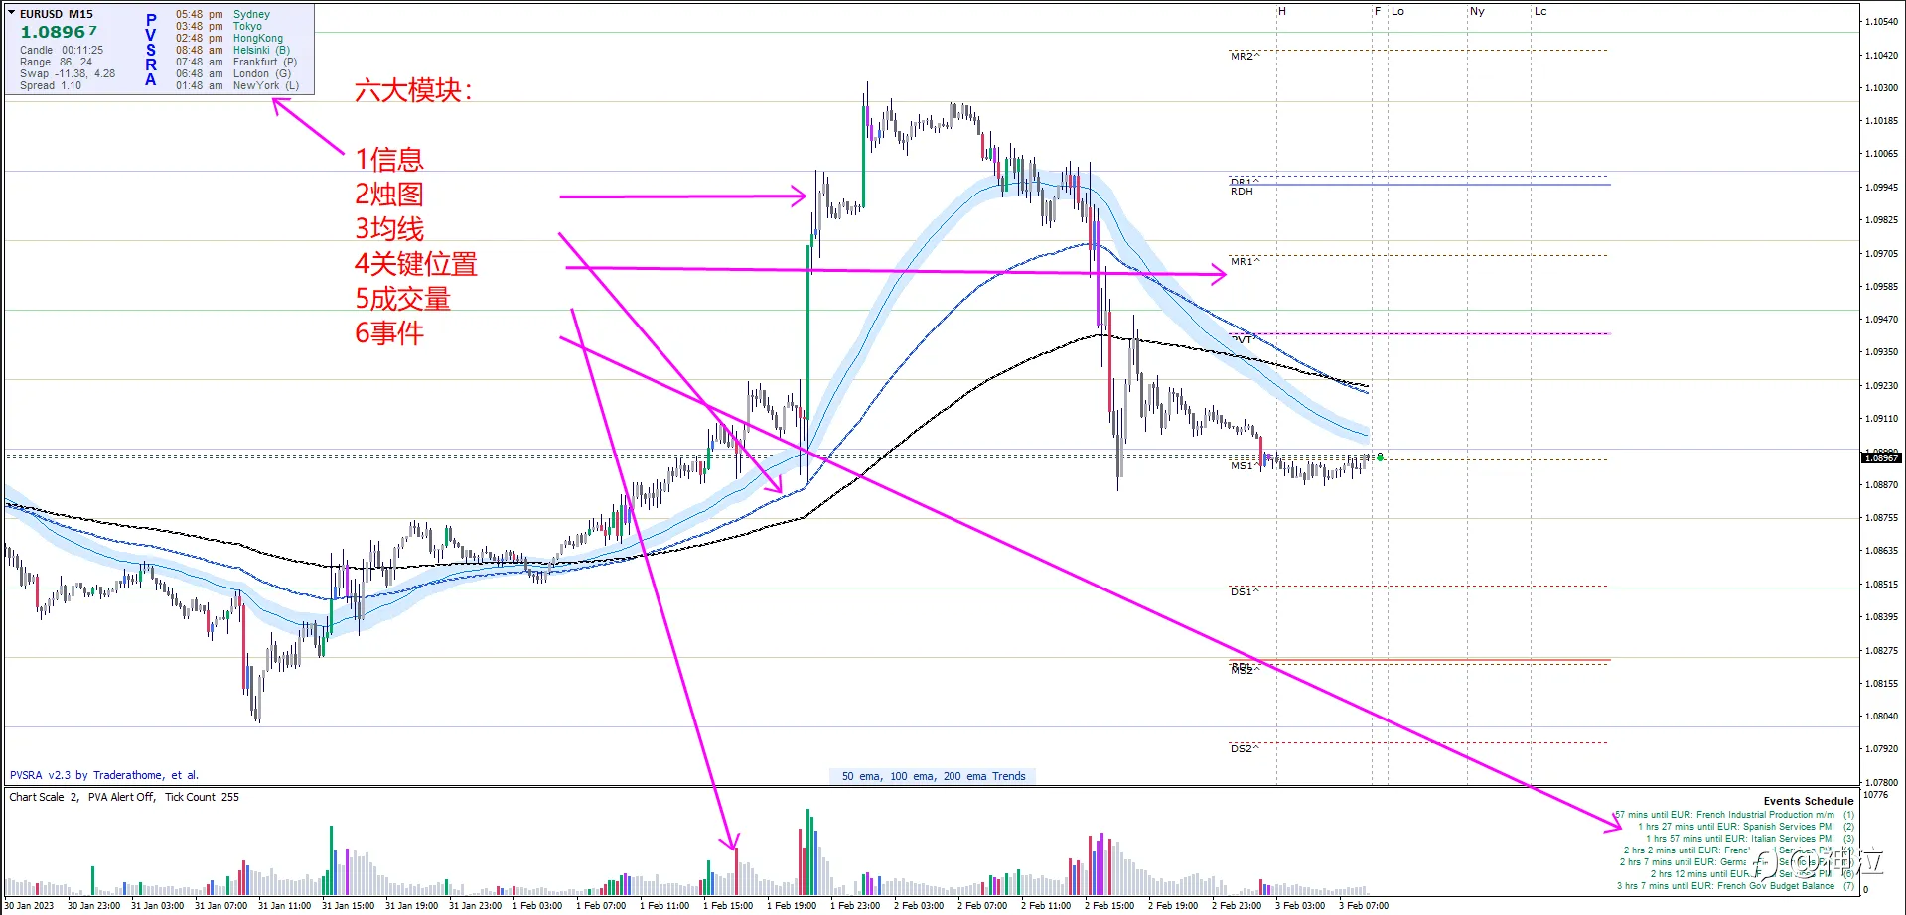This screenshot has width=1906, height=915.
Task: Click the Helsinki (B) clock row
Action: coord(233,50)
